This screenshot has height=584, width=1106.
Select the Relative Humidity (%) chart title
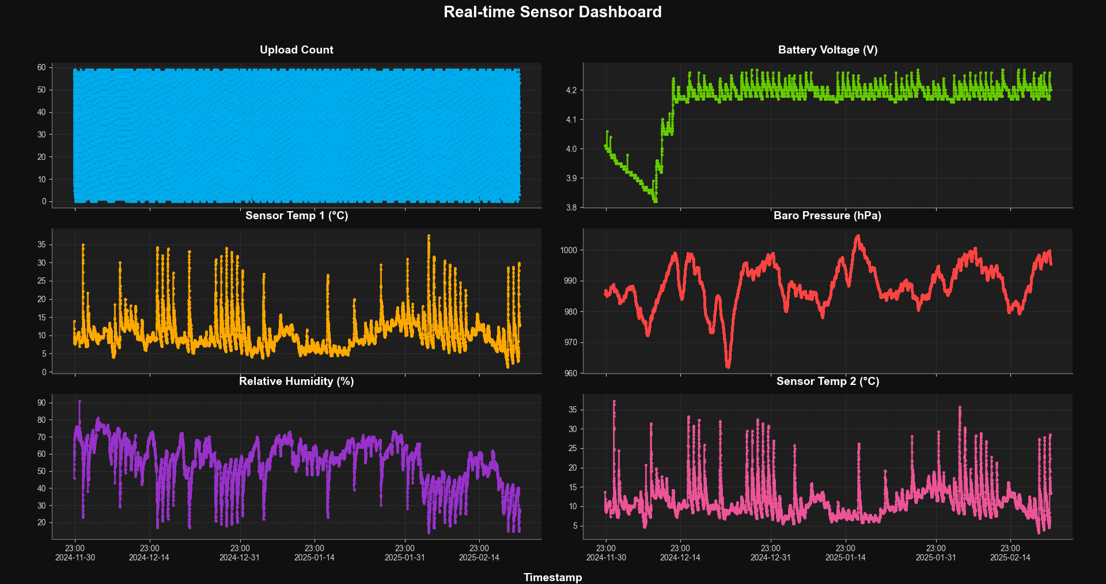click(x=296, y=381)
